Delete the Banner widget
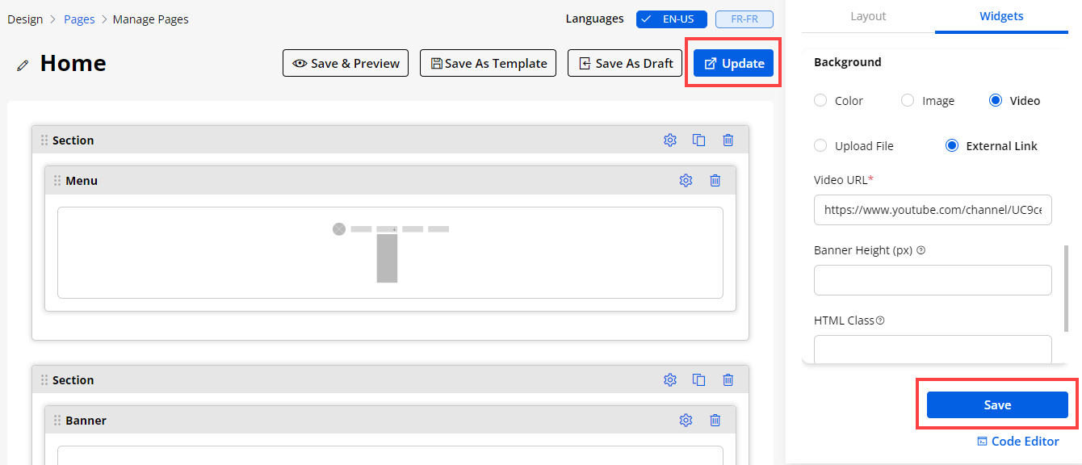This screenshot has width=1082, height=465. 715,421
